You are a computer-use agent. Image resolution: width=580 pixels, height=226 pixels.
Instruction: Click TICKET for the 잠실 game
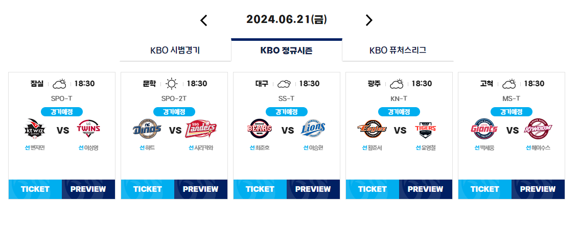[35, 189]
